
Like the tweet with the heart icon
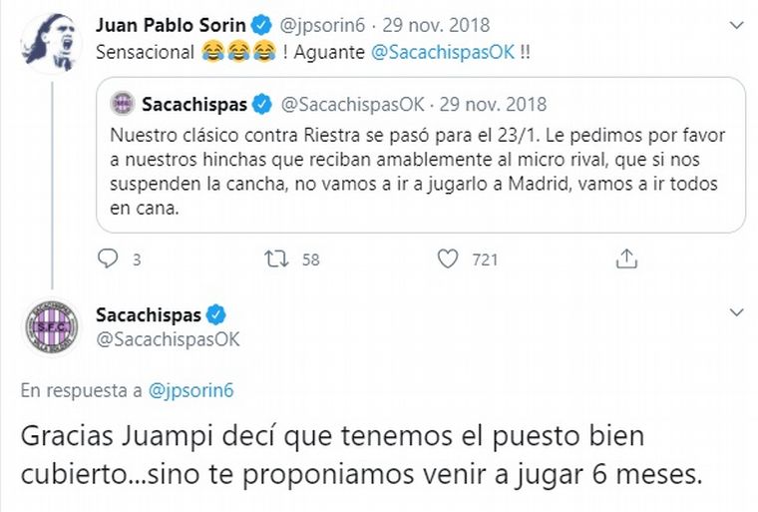(449, 259)
